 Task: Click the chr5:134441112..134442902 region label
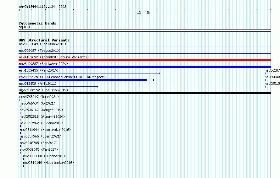click(42, 7)
